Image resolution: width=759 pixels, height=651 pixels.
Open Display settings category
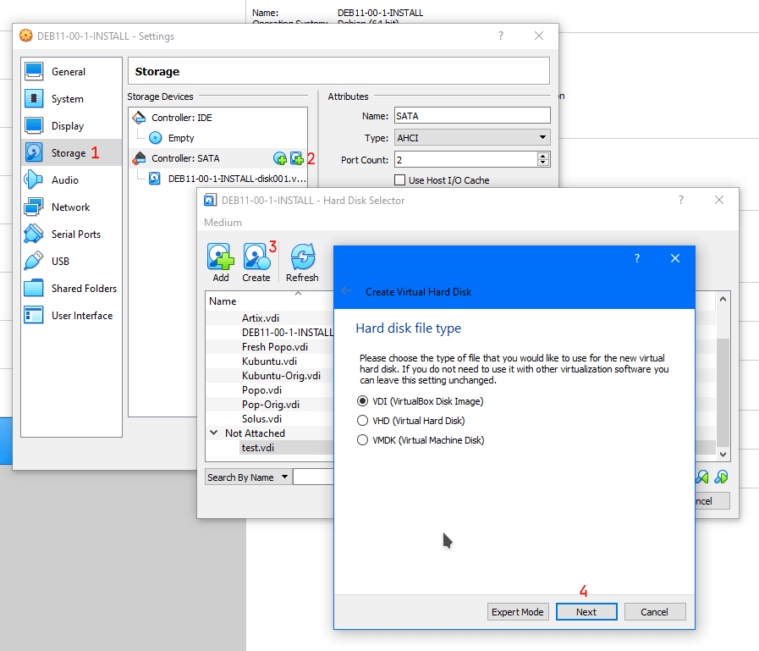(71, 126)
